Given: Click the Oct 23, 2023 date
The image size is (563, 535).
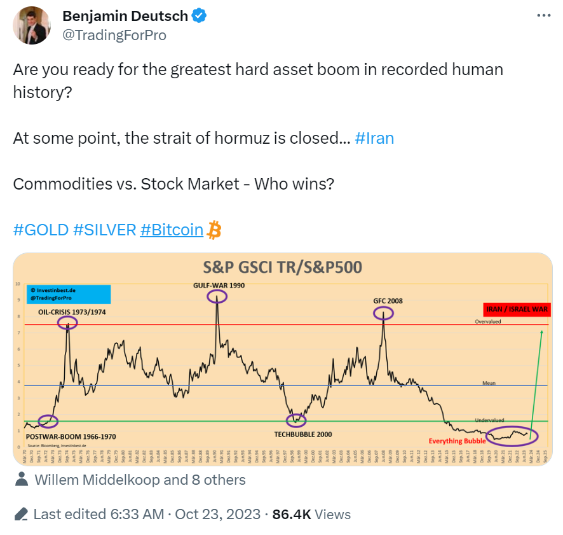Looking at the screenshot, I should click(218, 513).
